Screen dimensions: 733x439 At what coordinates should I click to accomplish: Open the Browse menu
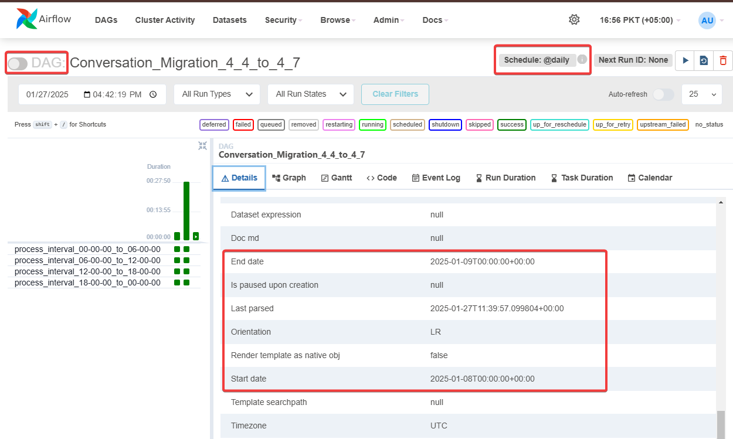coord(338,20)
